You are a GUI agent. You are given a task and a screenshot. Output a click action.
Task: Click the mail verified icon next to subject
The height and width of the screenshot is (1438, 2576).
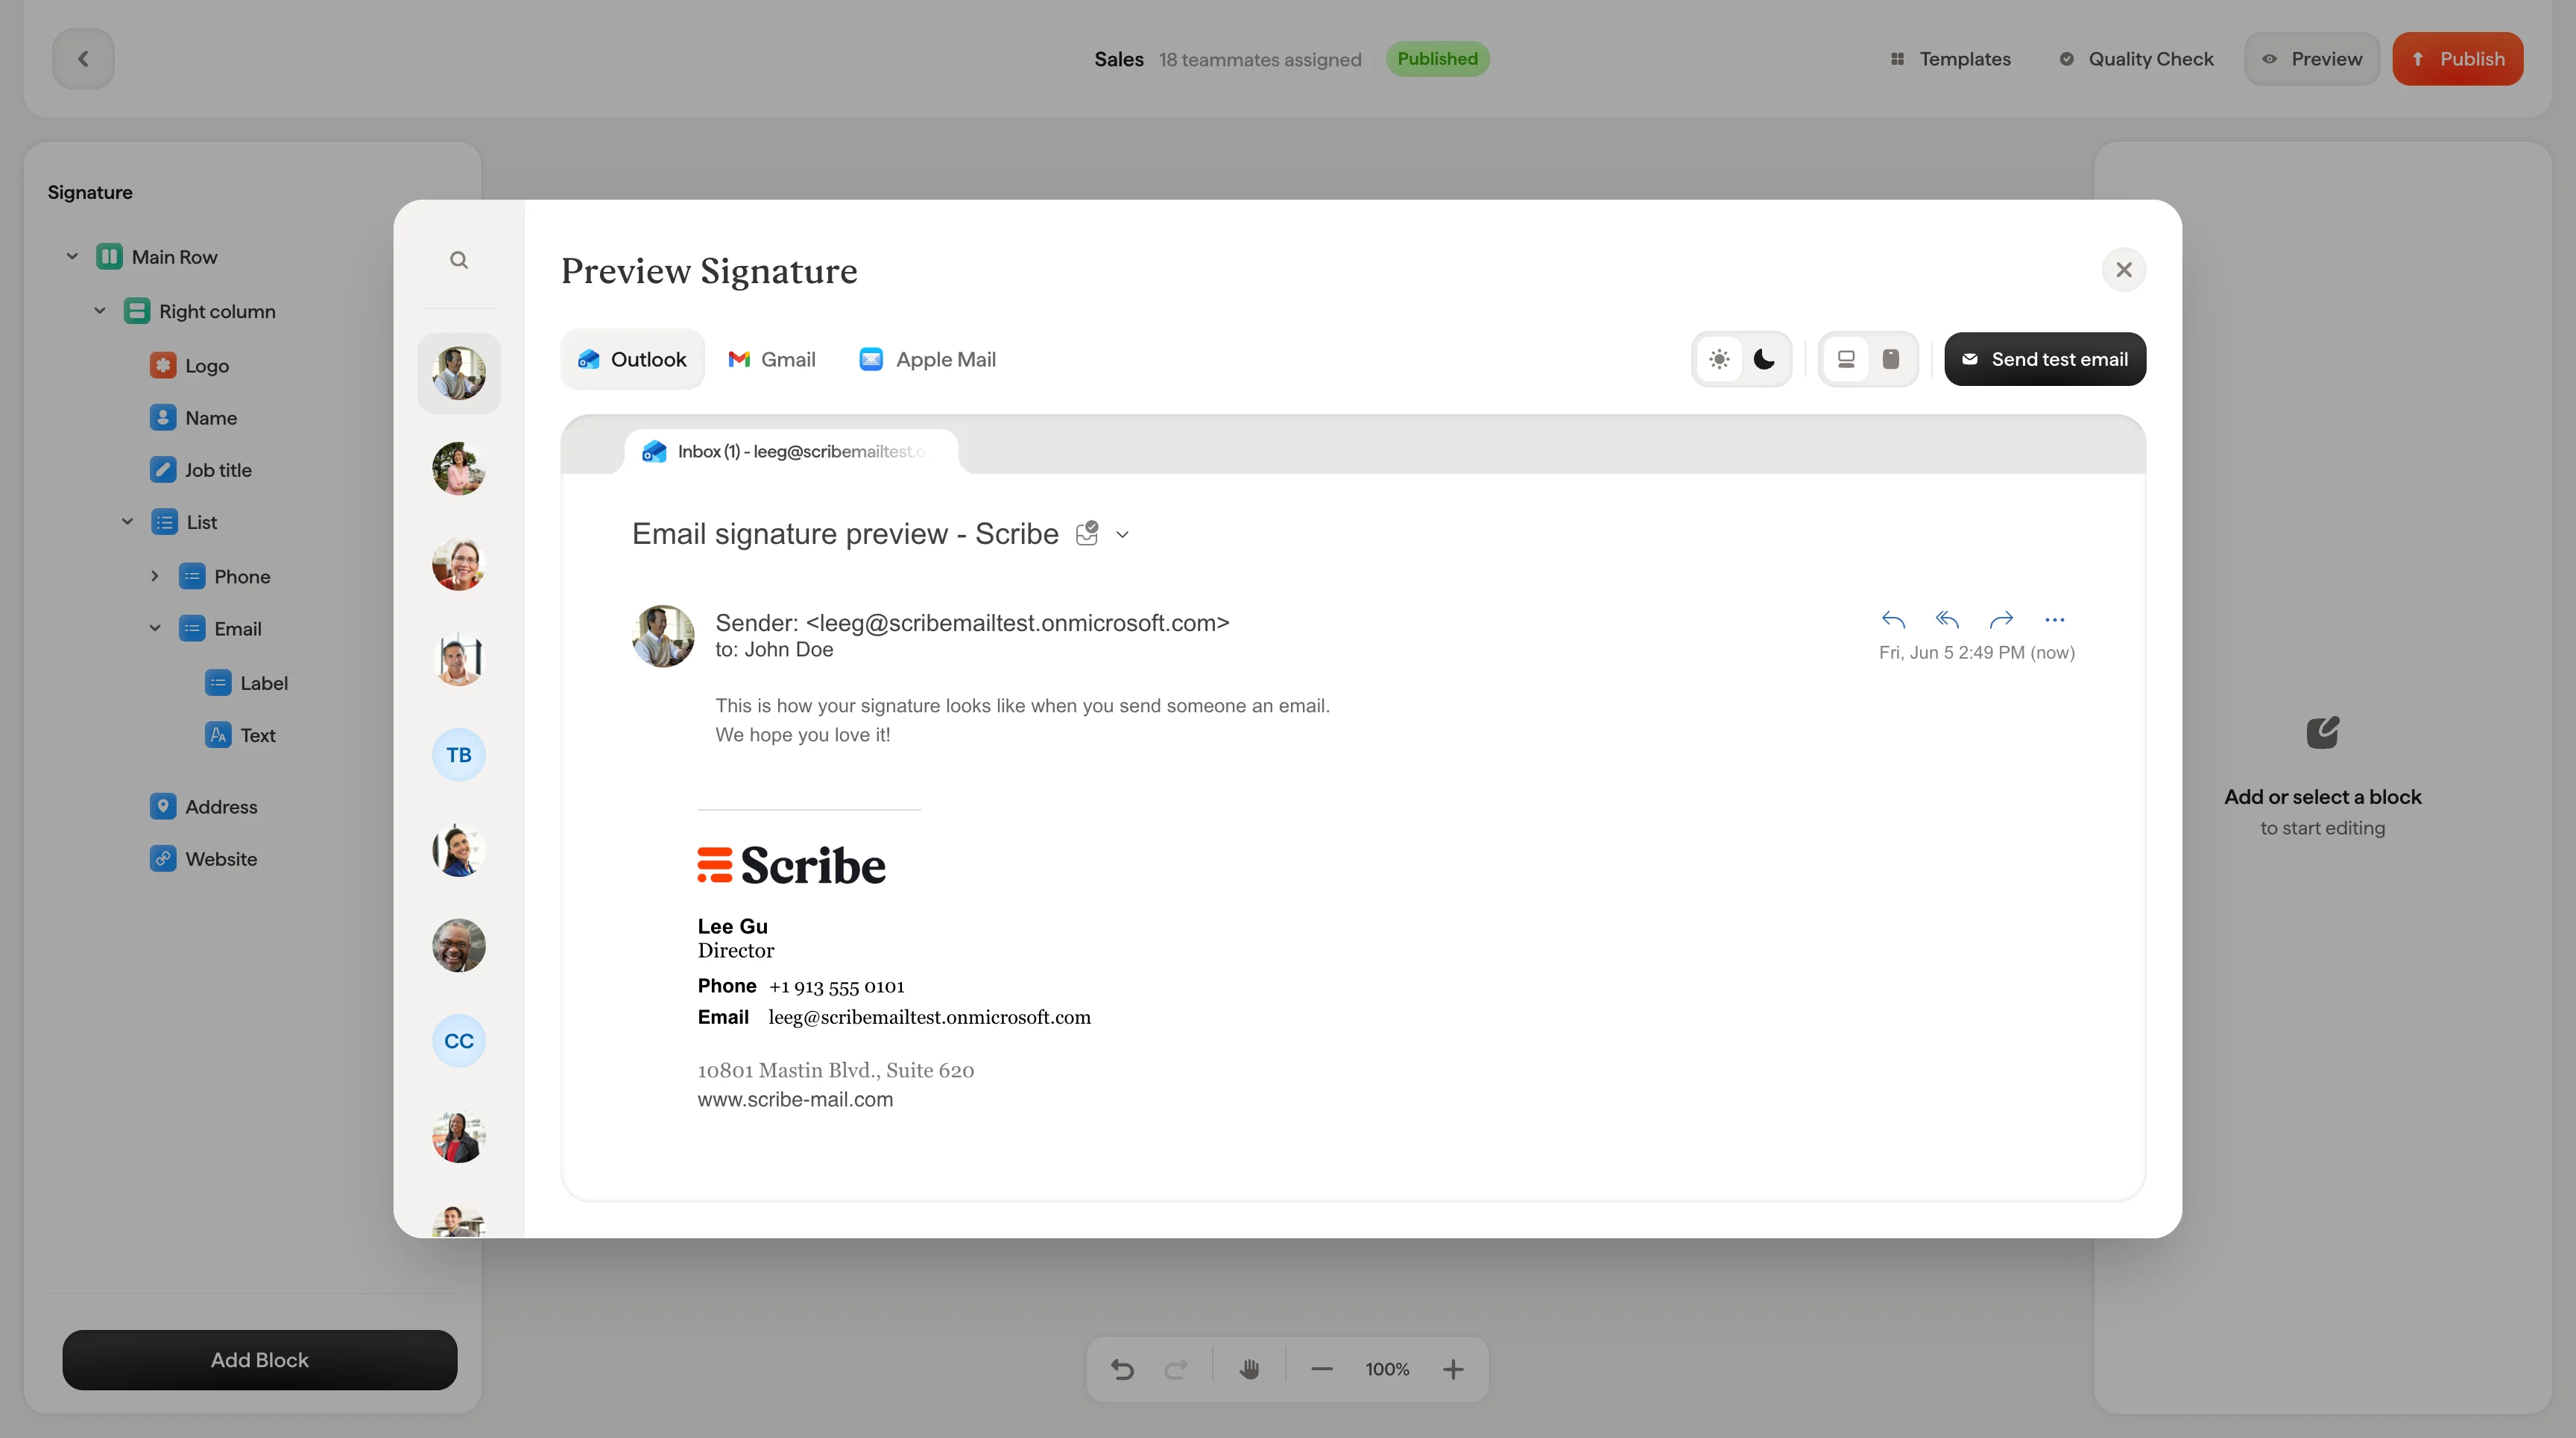(1087, 533)
